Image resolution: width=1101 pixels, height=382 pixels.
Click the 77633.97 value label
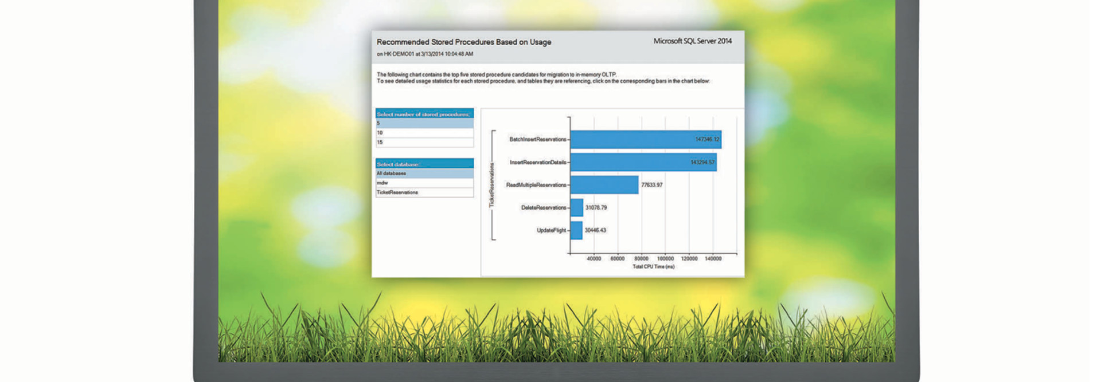coord(652,185)
